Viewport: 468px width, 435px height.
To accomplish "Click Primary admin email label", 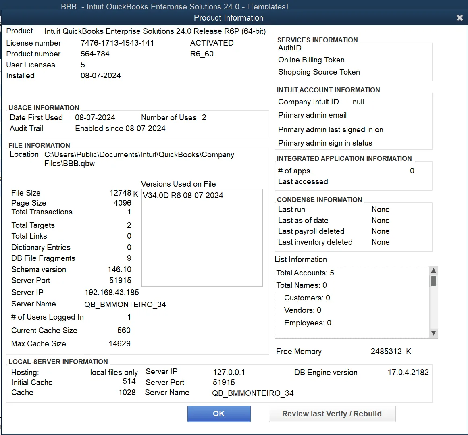I will coord(312,115).
